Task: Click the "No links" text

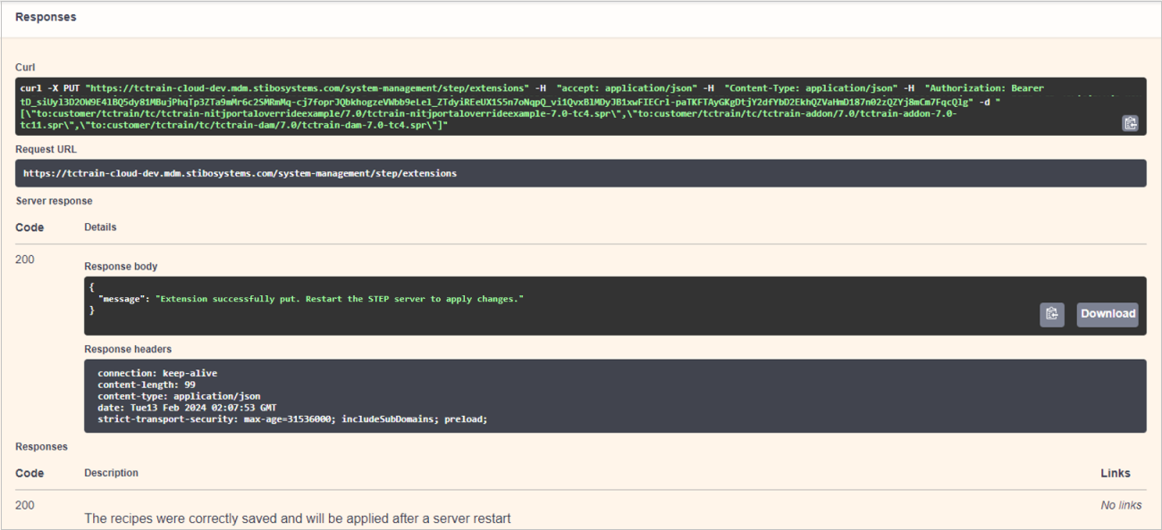Action: coord(1121,505)
